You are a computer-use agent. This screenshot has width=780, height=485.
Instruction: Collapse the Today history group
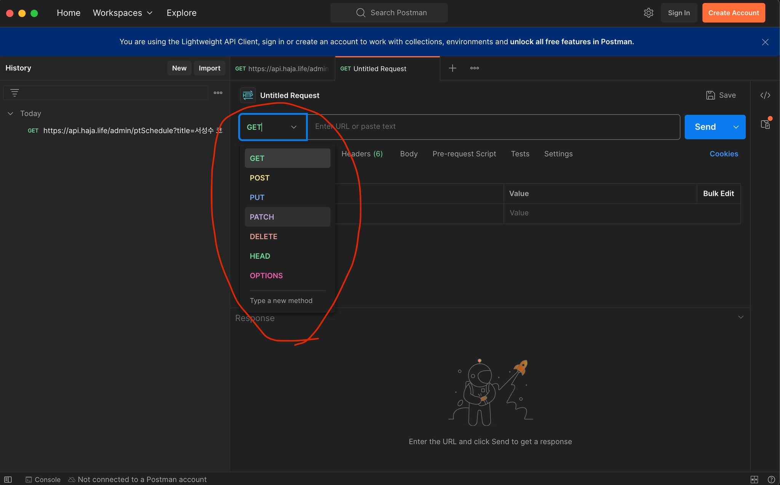click(11, 114)
